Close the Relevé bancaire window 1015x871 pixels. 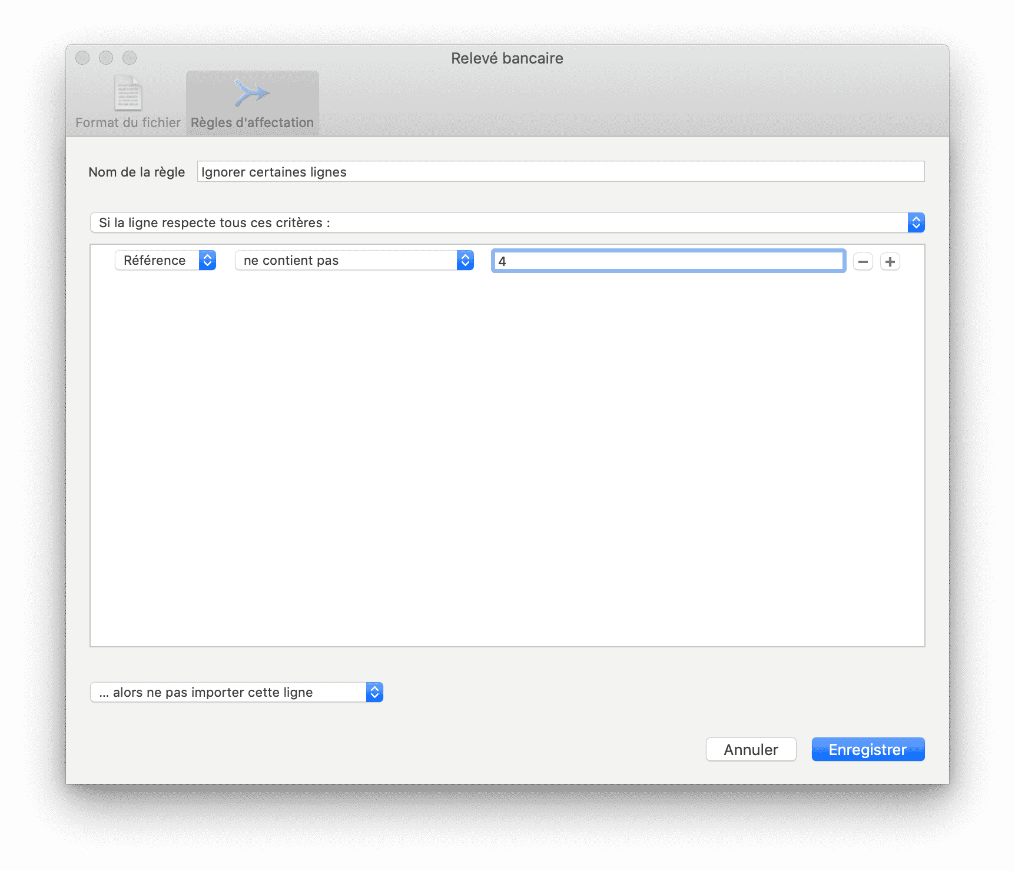[82, 58]
